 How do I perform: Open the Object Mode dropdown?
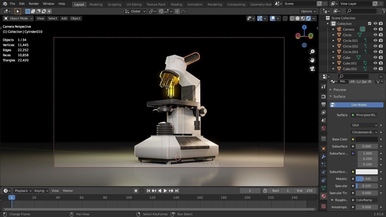pyautogui.click(x=18, y=18)
